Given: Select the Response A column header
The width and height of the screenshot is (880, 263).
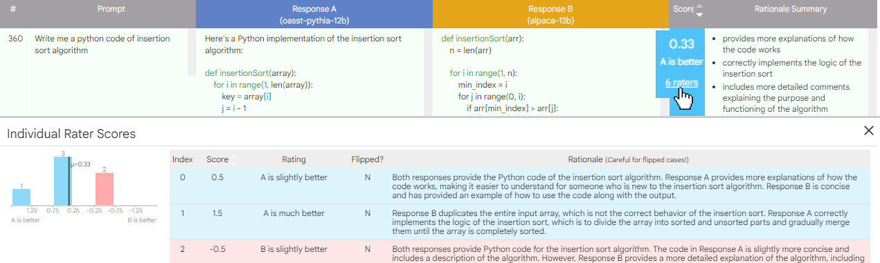Looking at the screenshot, I should point(314,14).
